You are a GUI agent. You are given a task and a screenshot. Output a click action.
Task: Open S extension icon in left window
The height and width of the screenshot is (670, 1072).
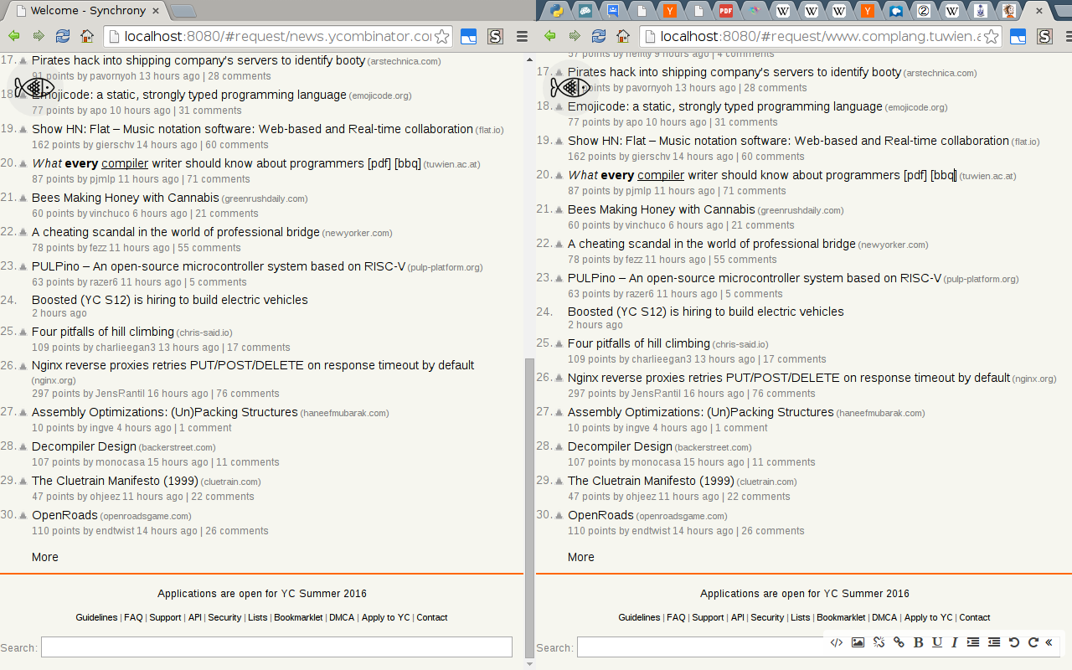[495, 37]
